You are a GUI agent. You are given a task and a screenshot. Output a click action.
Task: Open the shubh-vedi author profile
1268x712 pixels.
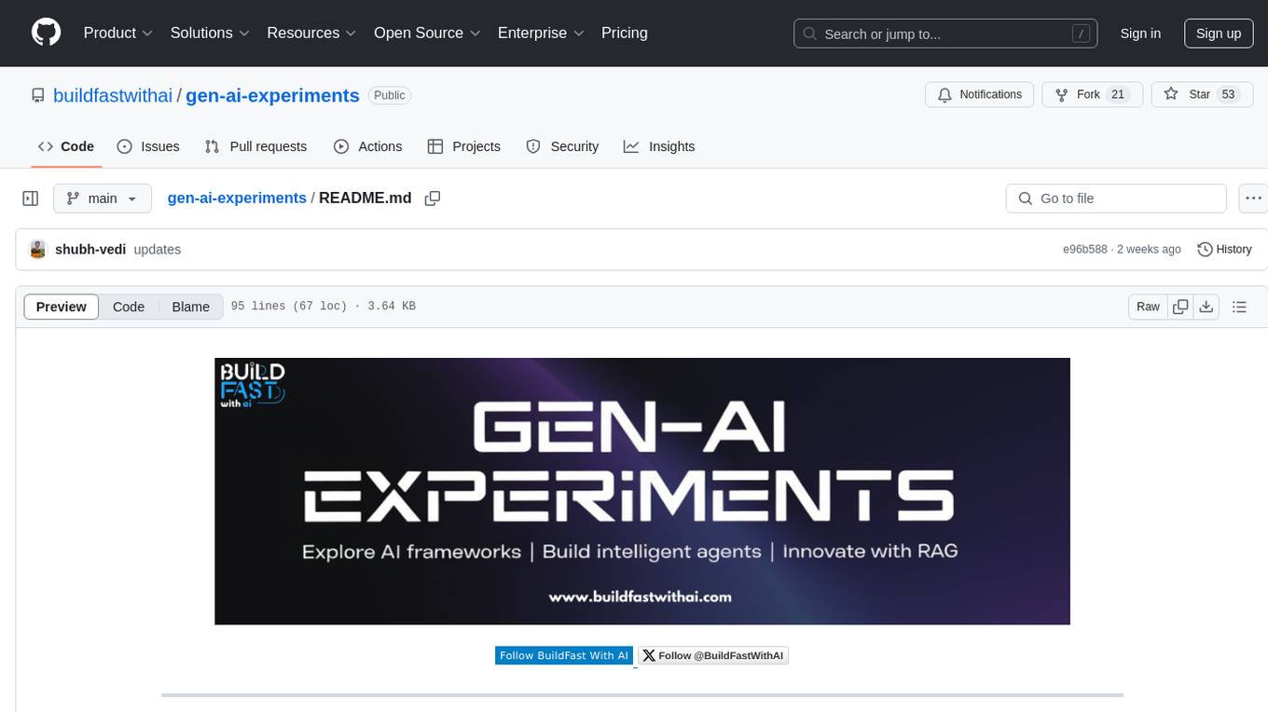coord(90,250)
